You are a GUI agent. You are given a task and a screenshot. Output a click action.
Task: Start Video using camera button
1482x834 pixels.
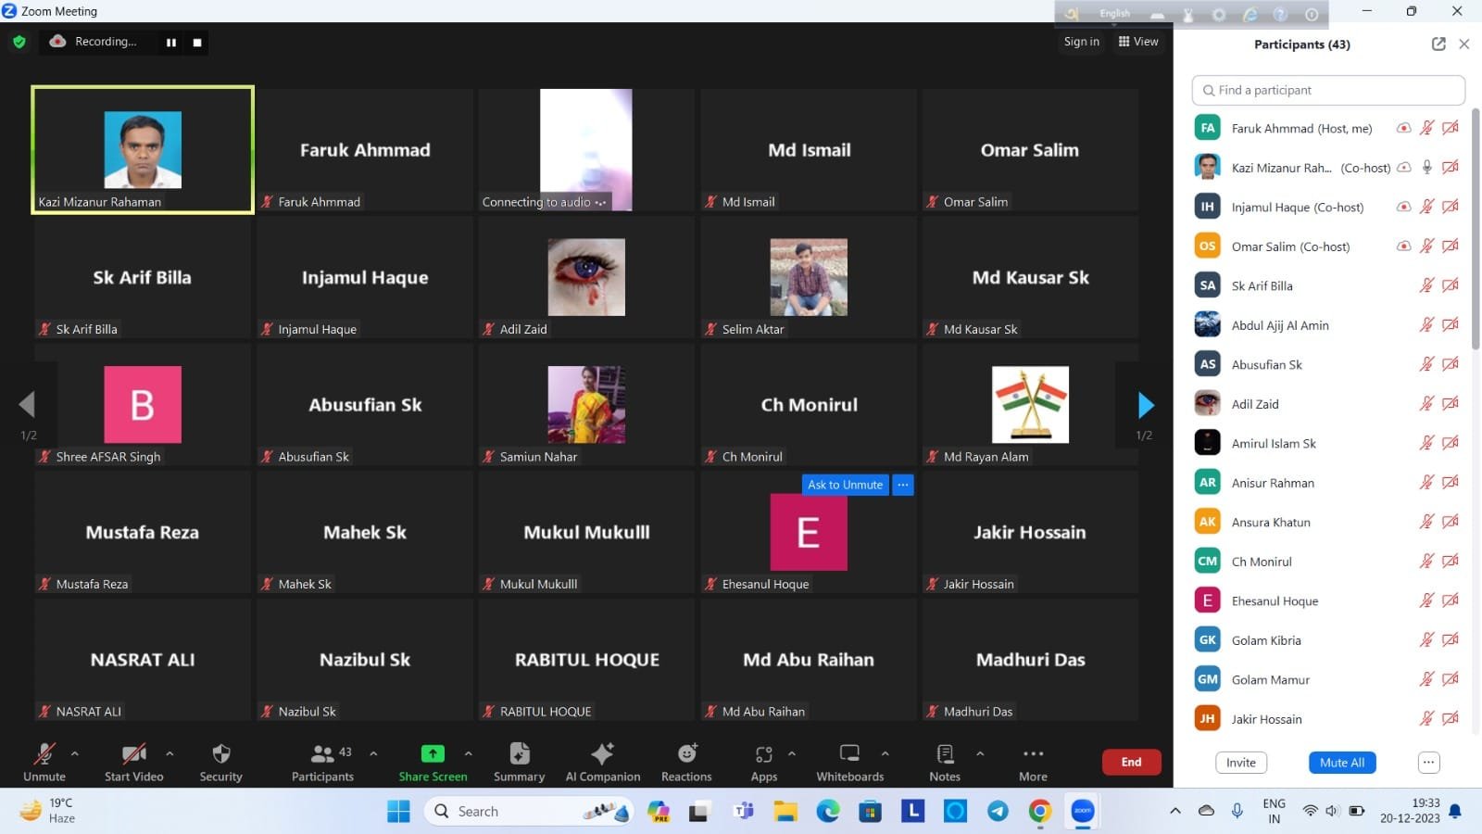click(133, 754)
